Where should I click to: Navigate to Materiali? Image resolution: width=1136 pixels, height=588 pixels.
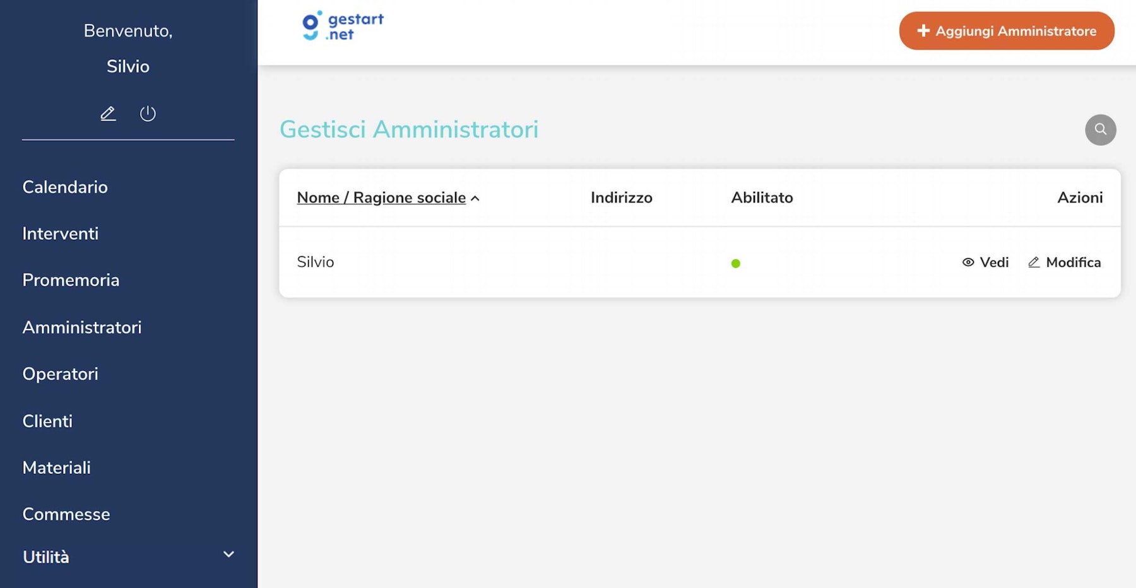click(x=56, y=467)
